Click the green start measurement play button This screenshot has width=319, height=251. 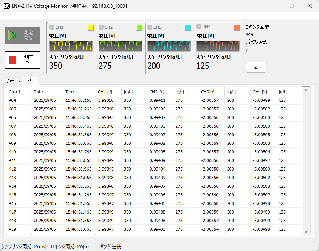22,36
